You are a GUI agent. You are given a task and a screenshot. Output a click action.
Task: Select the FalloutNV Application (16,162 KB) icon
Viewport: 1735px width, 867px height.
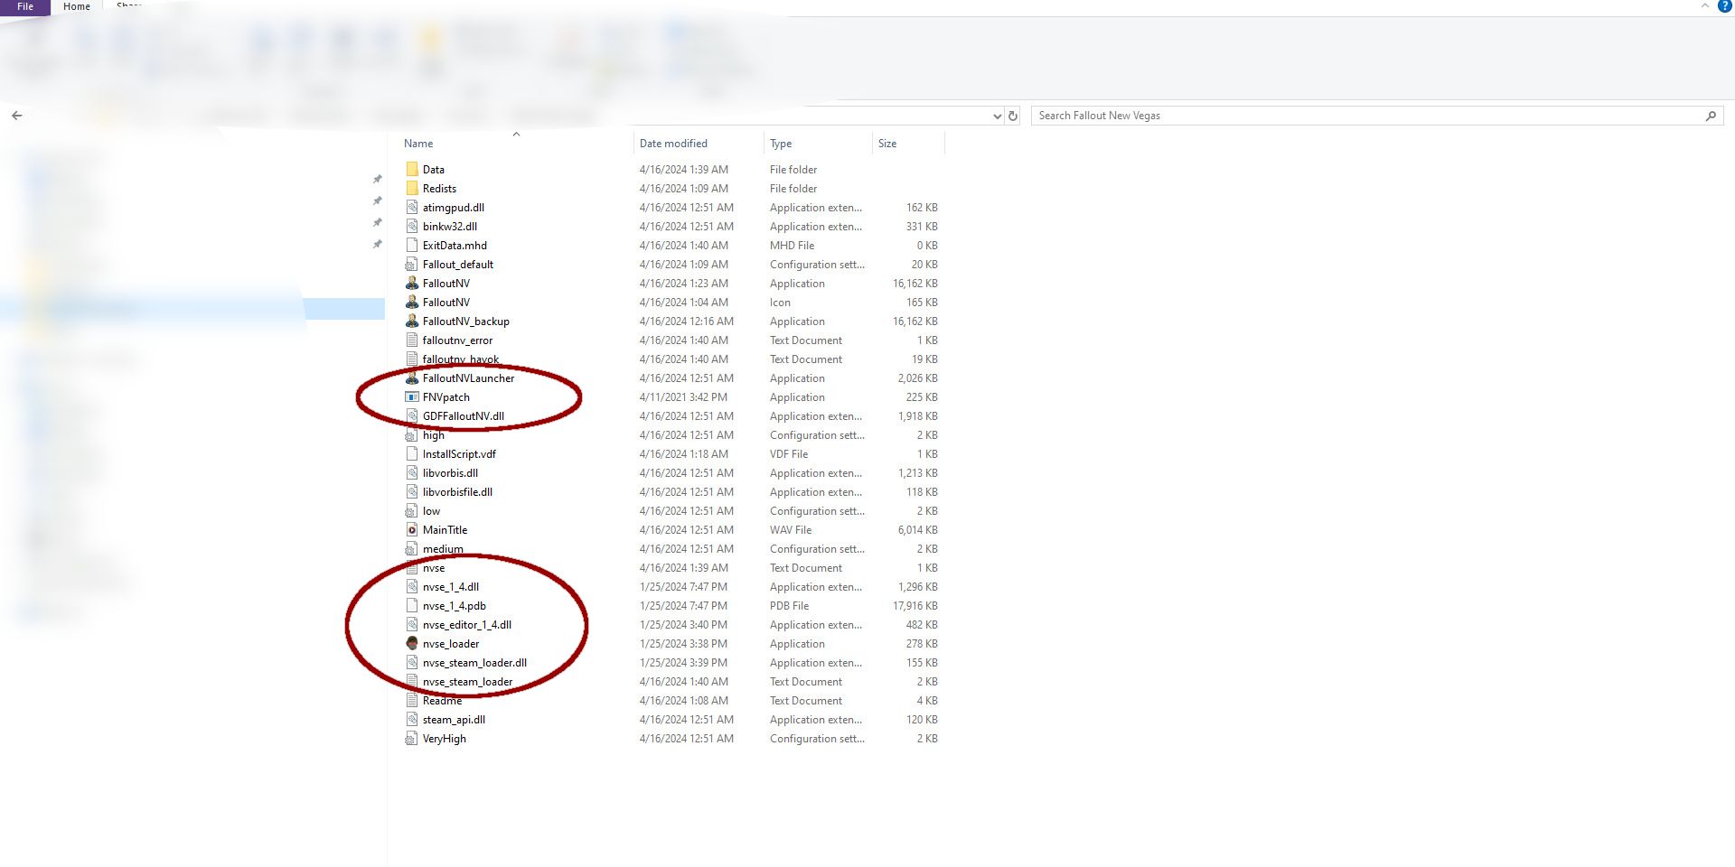coord(412,283)
